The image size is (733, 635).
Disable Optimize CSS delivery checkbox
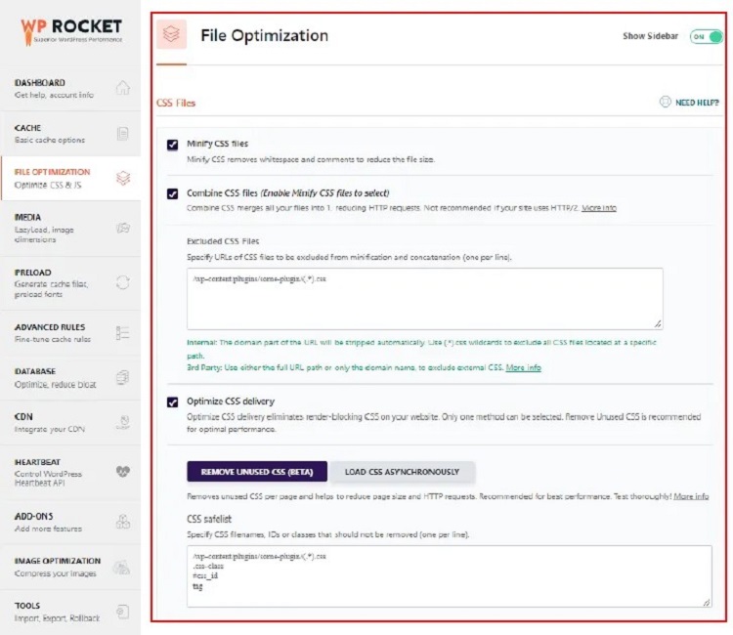[173, 402]
